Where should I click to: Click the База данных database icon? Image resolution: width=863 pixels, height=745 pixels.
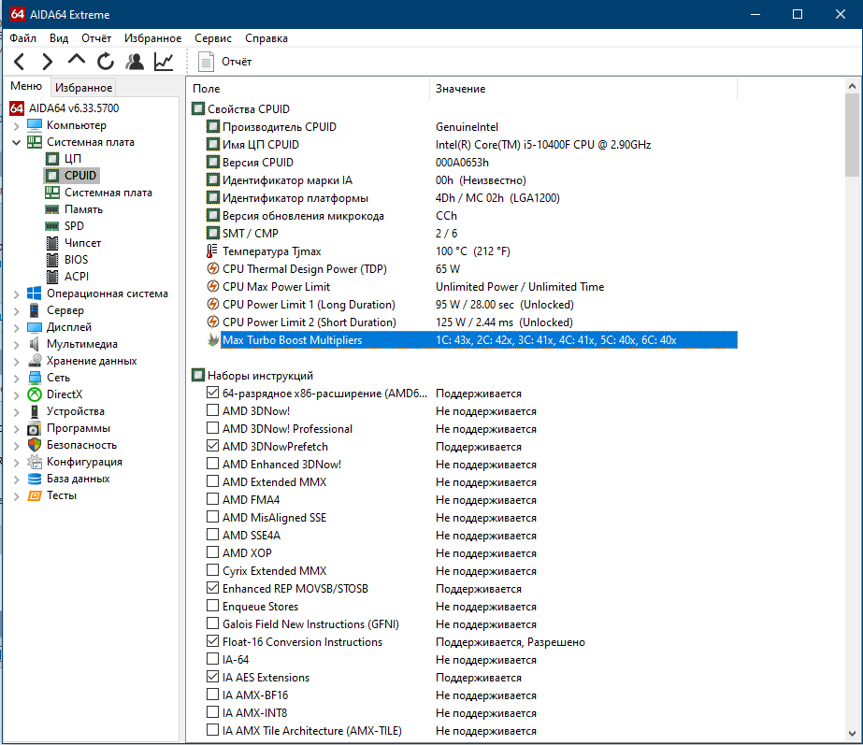35,479
